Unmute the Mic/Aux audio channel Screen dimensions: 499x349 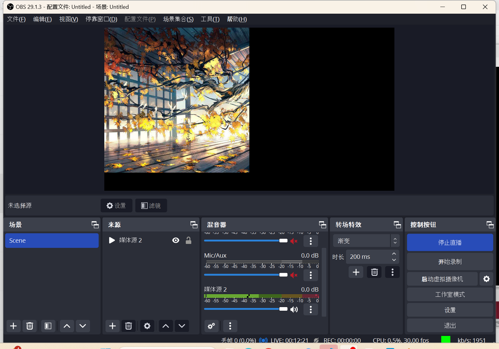coord(294,275)
